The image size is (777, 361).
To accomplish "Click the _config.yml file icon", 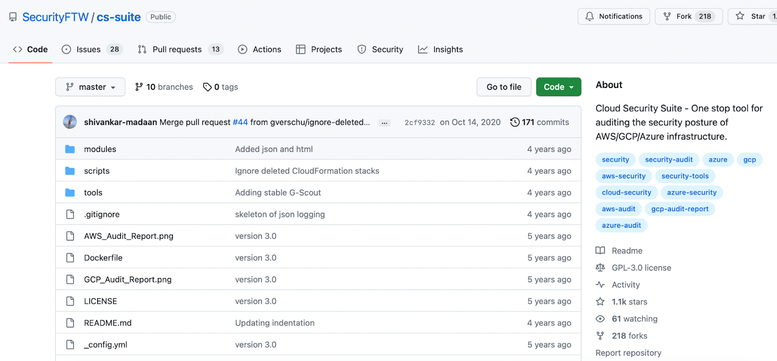I will point(70,345).
